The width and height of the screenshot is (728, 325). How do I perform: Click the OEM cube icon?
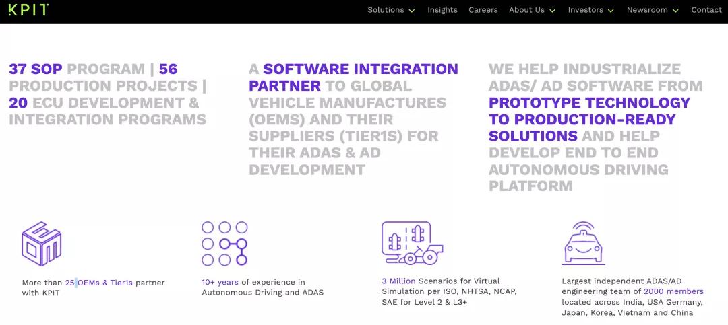click(41, 244)
